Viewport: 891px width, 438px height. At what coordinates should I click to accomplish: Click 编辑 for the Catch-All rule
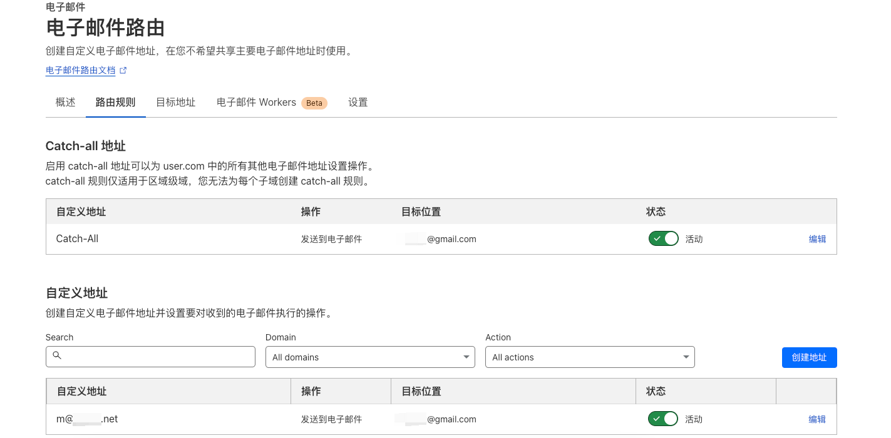point(817,239)
